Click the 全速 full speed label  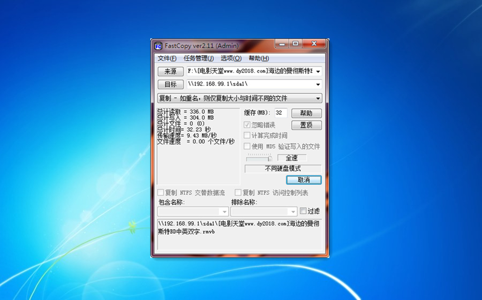[292, 158]
